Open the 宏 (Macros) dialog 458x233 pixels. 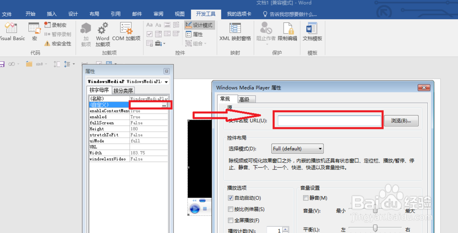point(34,32)
